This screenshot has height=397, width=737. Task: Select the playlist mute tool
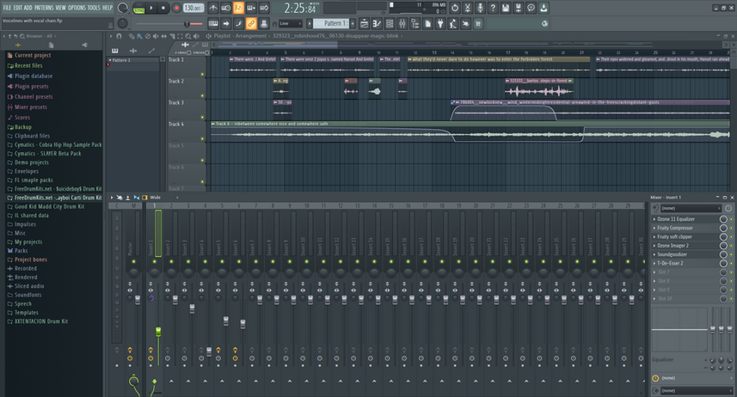[156, 36]
